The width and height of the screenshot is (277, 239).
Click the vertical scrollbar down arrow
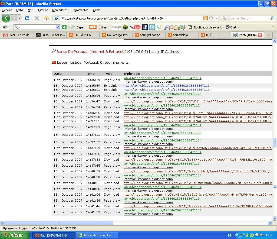point(275,218)
